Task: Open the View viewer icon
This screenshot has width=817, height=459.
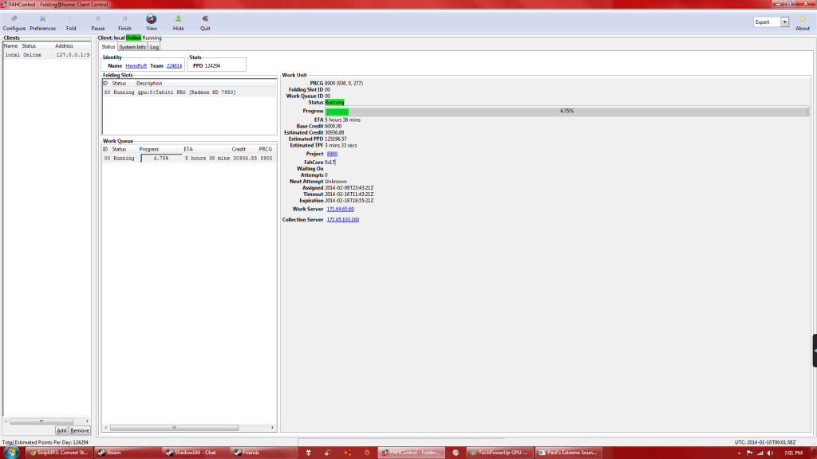Action: 152,23
